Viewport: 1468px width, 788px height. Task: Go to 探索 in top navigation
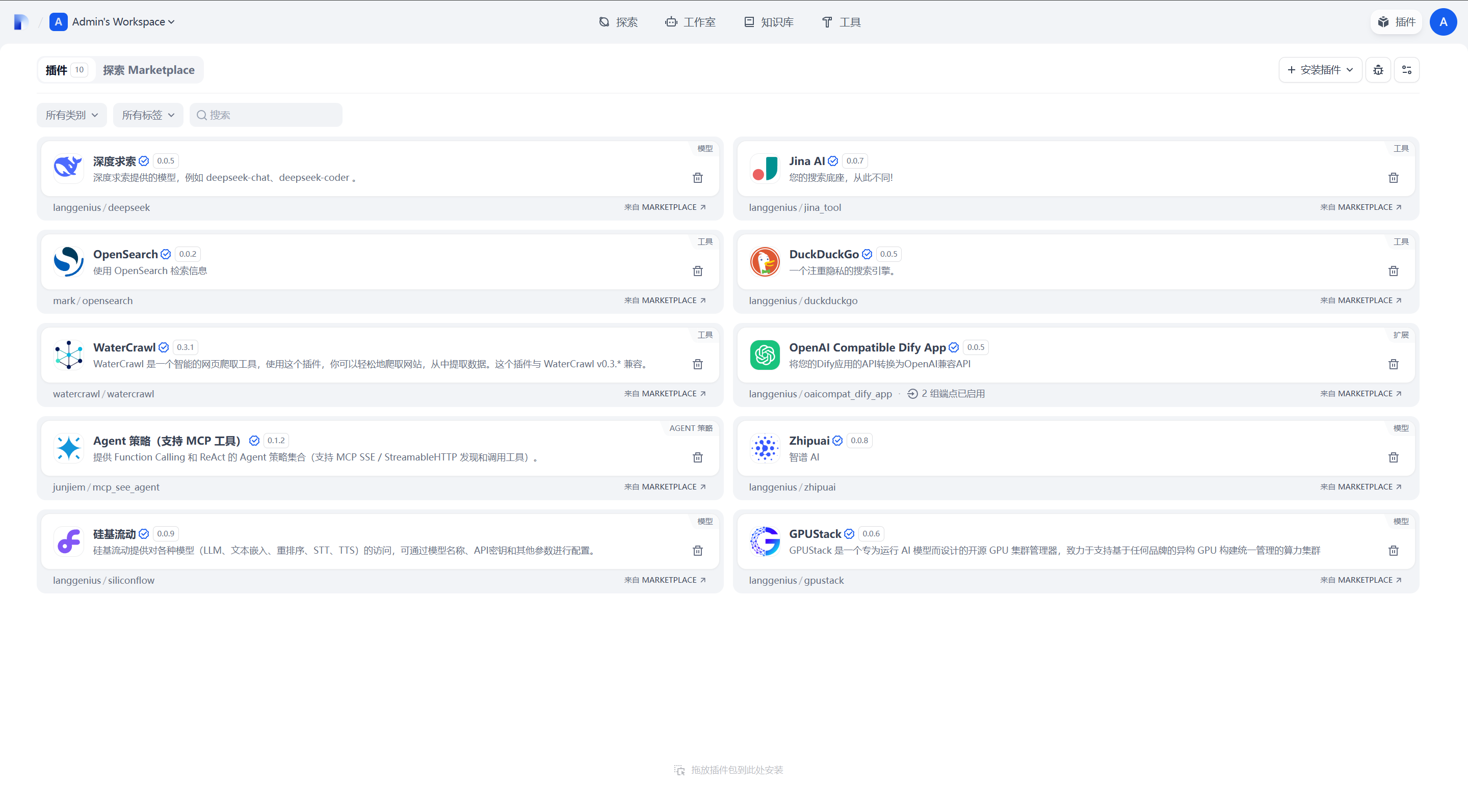(618, 21)
